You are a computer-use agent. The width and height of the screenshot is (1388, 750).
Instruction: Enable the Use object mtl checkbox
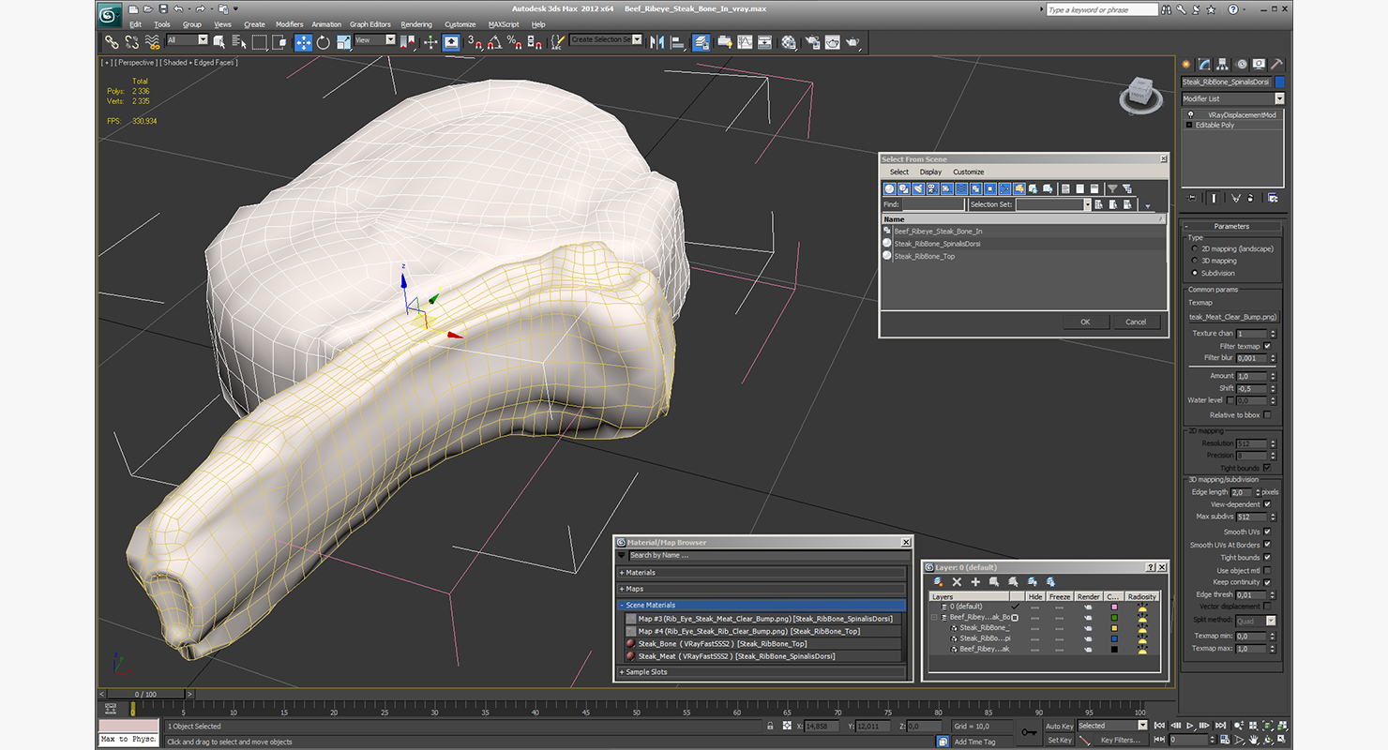1267,570
